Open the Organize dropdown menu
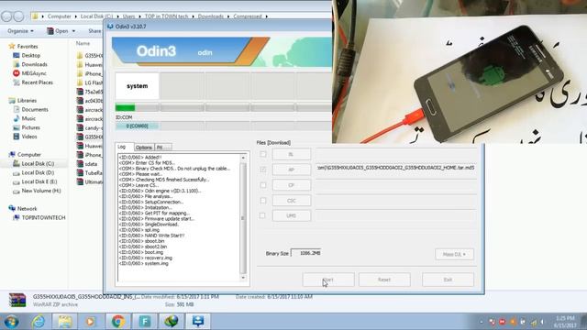The height and width of the screenshot is (330, 587). click(20, 31)
